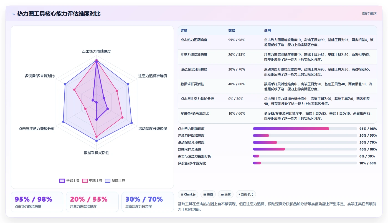This screenshot has width=388, height=223.
Task: Click the 40% / 80% value beside the progress bar
Action: pyautogui.click(x=368, y=149)
